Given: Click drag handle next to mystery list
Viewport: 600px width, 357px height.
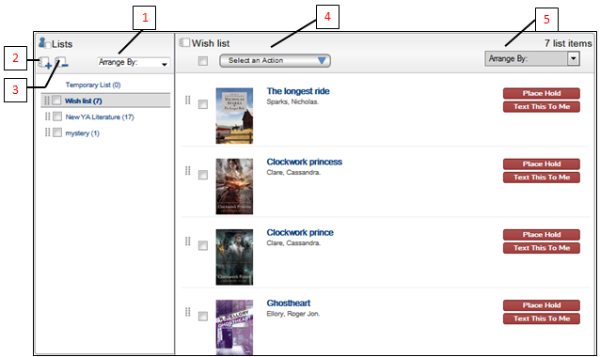Looking at the screenshot, I should tap(47, 132).
